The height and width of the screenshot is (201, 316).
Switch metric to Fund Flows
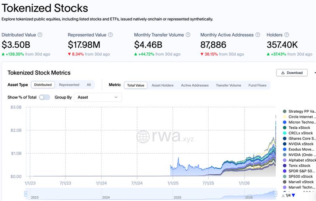pos(258,85)
